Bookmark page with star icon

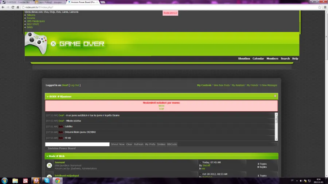click(x=320, y=7)
